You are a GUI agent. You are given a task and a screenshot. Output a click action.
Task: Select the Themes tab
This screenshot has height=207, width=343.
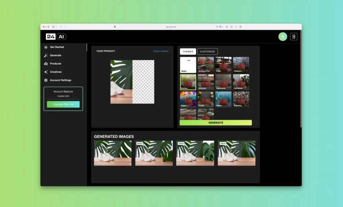click(188, 51)
